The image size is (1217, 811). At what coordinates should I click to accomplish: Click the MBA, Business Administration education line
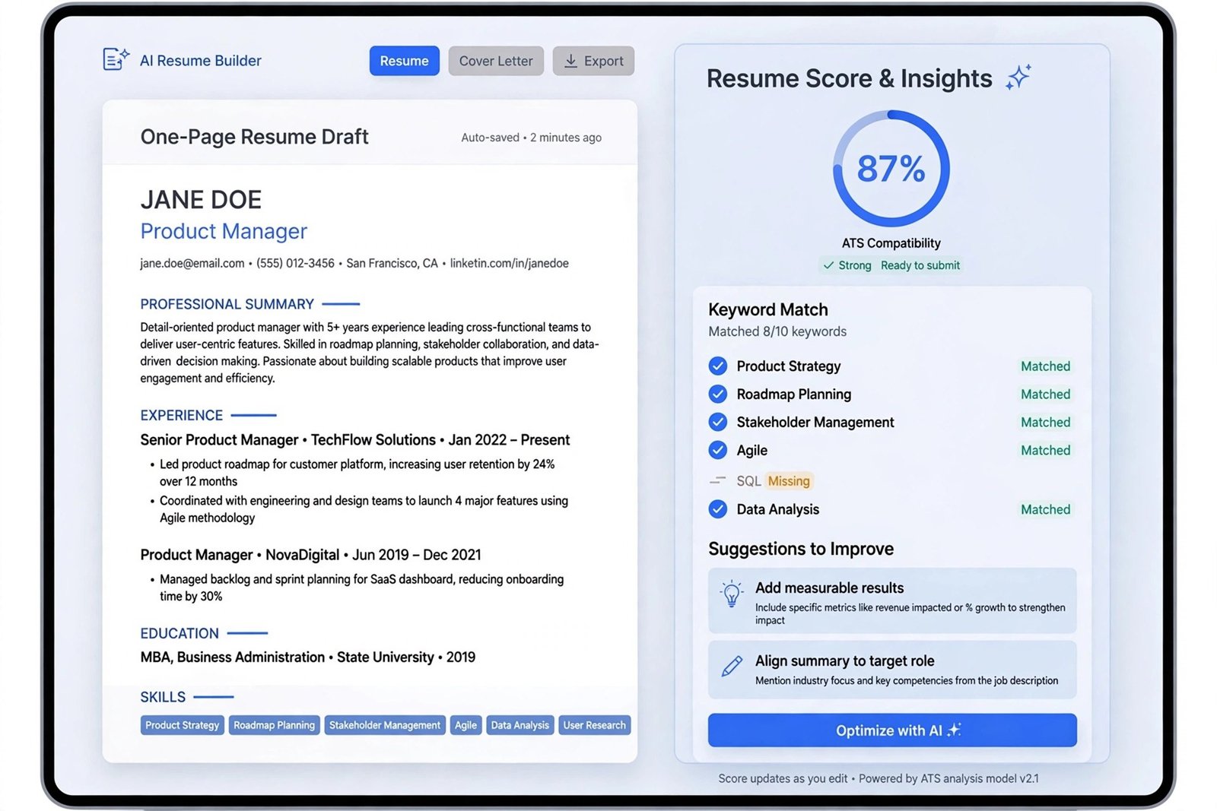coord(307,657)
